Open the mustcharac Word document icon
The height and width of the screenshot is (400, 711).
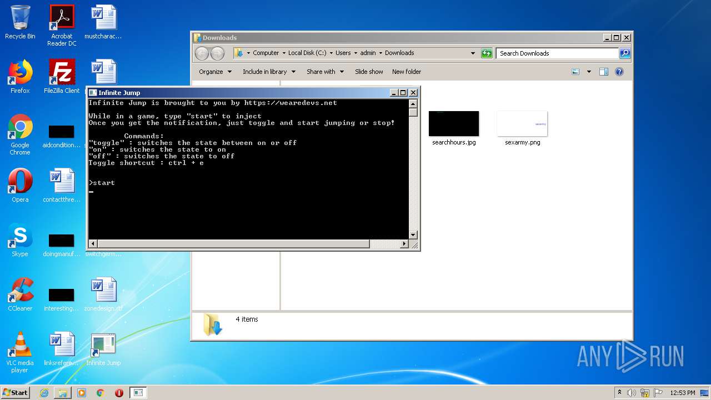[103, 22]
